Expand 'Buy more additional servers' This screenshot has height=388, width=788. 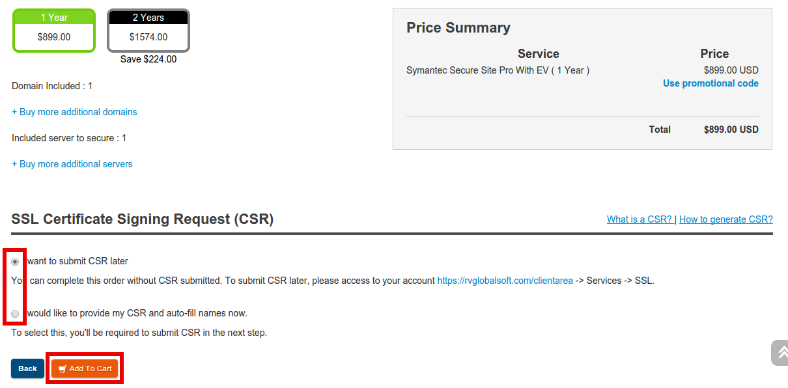[x=72, y=164]
